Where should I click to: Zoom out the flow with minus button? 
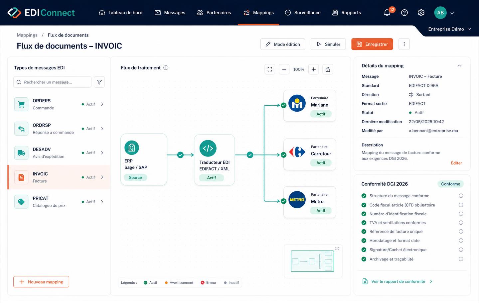[x=284, y=69]
